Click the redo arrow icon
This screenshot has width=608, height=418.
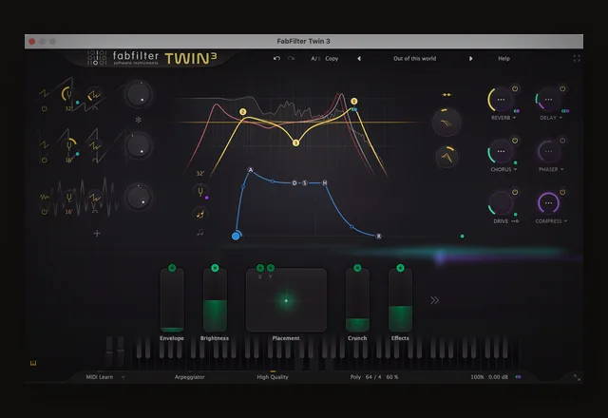(292, 58)
